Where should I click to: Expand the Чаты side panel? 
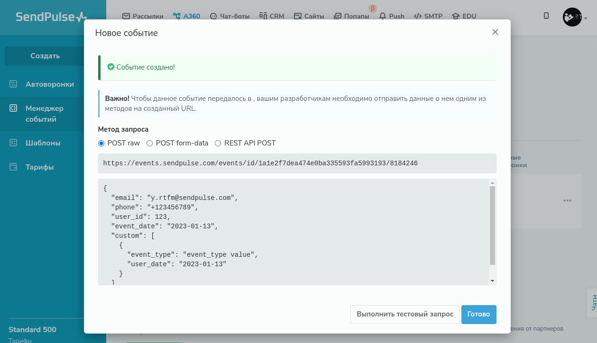point(592,303)
